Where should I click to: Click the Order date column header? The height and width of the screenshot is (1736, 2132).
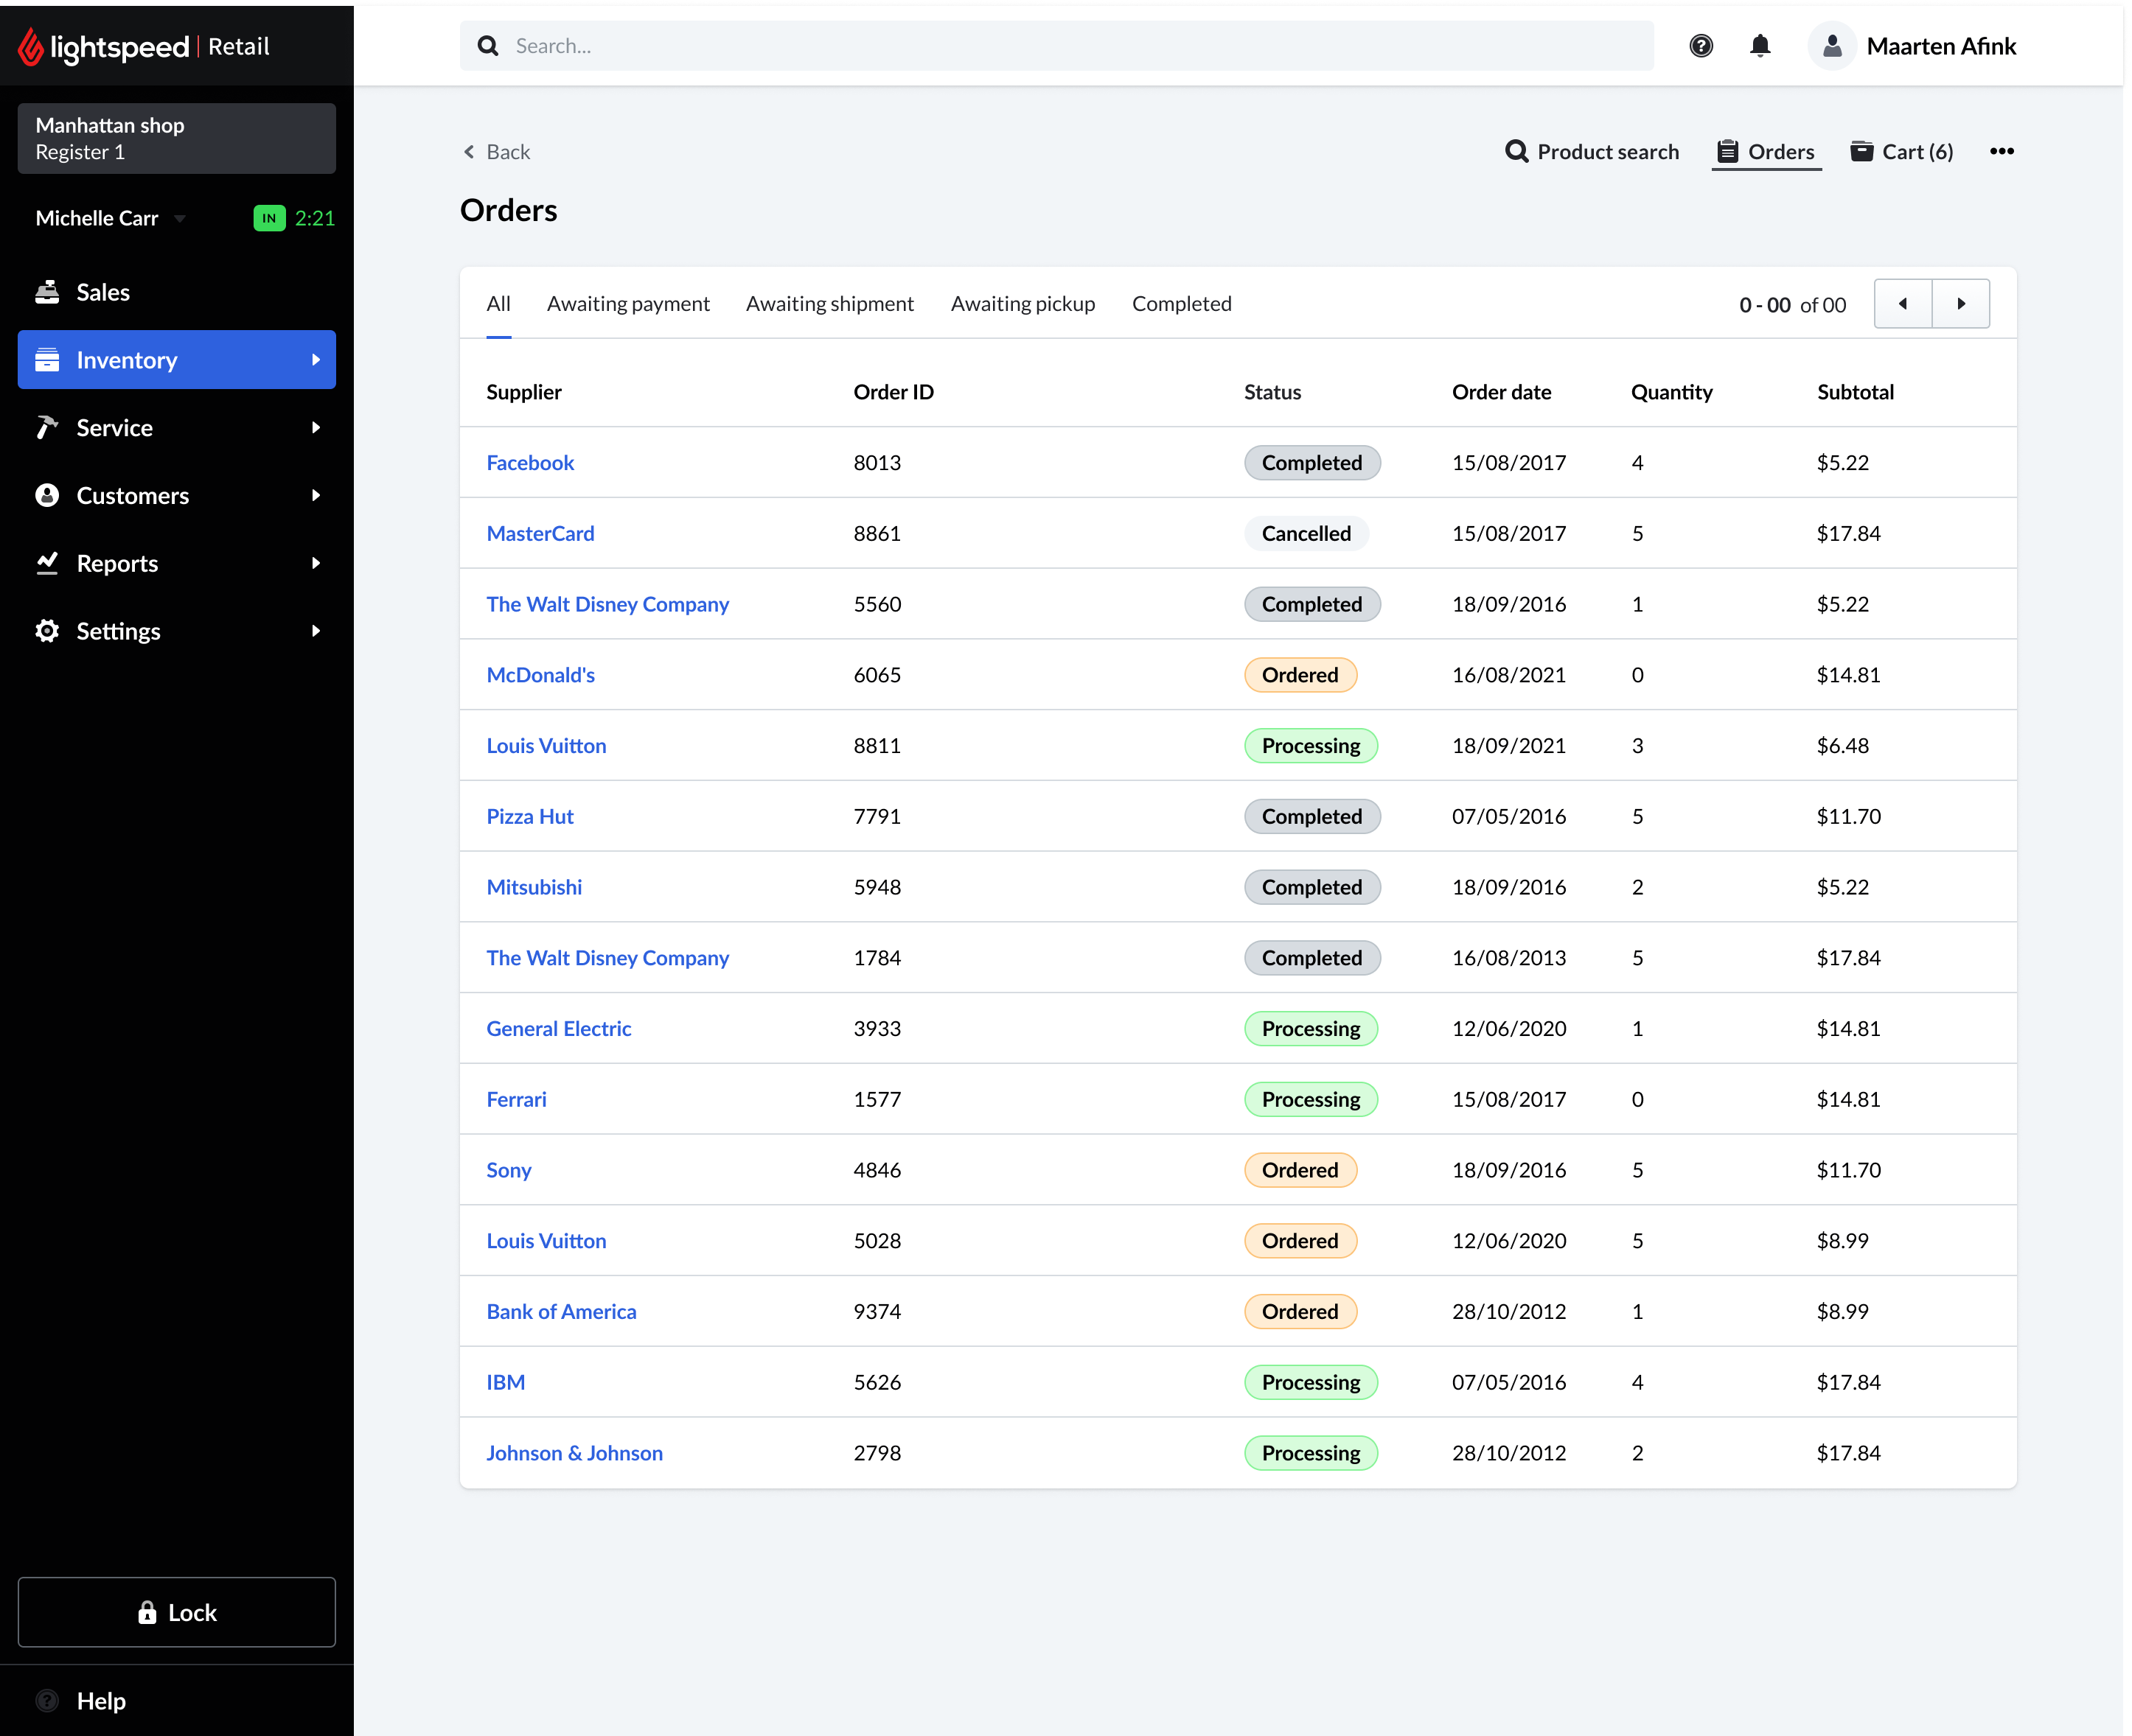click(1501, 392)
